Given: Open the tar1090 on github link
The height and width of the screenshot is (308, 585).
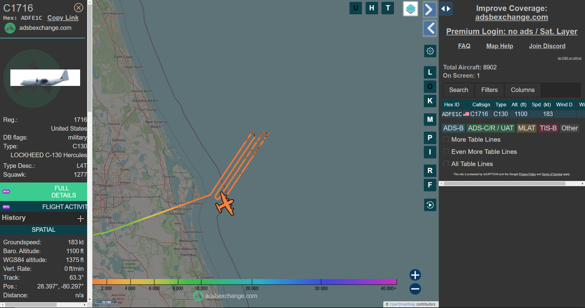Looking at the screenshot, I should [x=569, y=58].
